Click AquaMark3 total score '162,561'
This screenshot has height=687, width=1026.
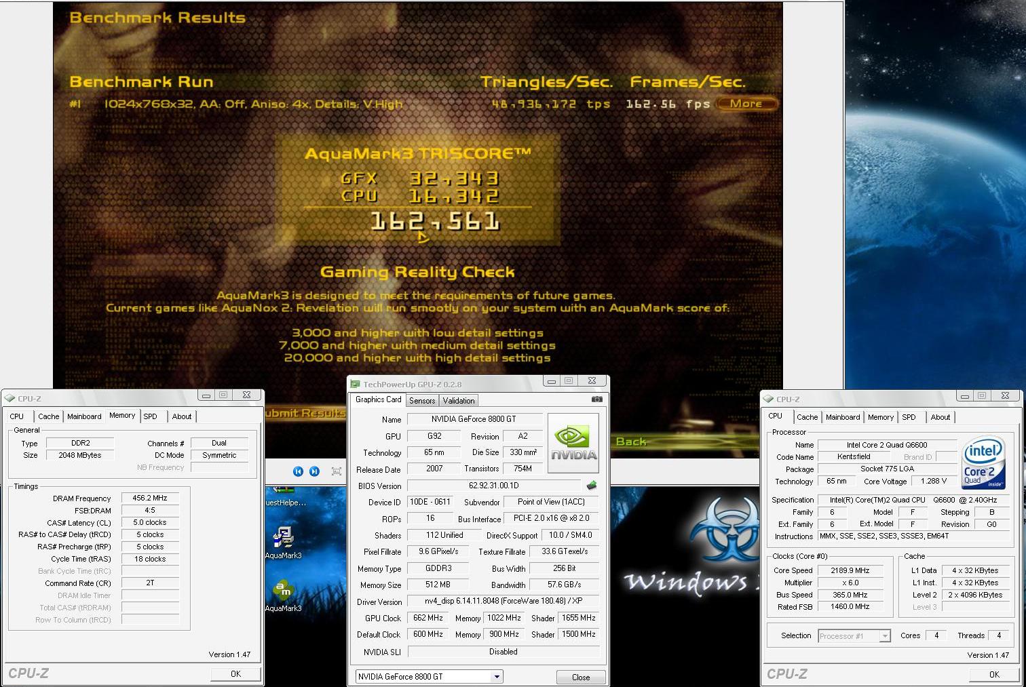pos(435,222)
